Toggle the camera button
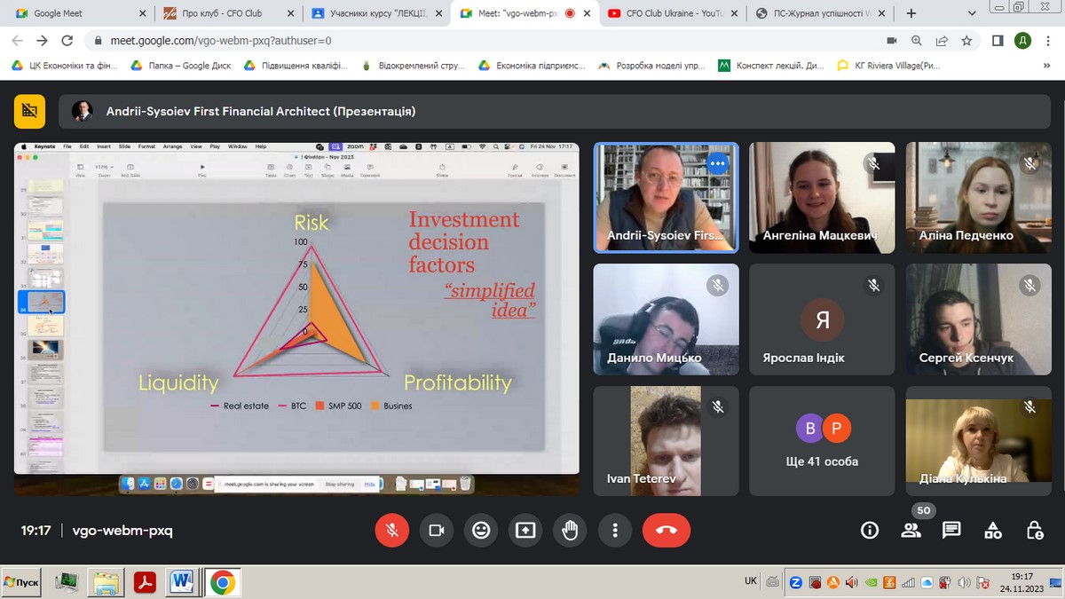The height and width of the screenshot is (599, 1065). click(436, 530)
